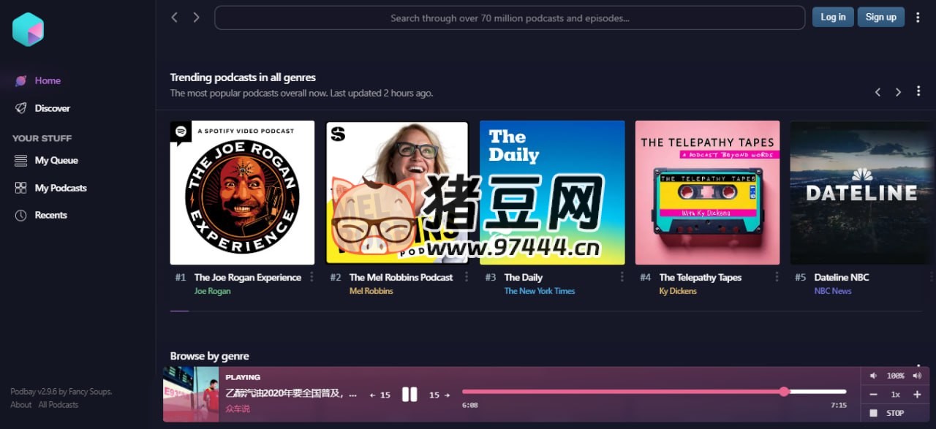Click the My Podcasts grid icon
This screenshot has height=429, width=936.
(20, 188)
